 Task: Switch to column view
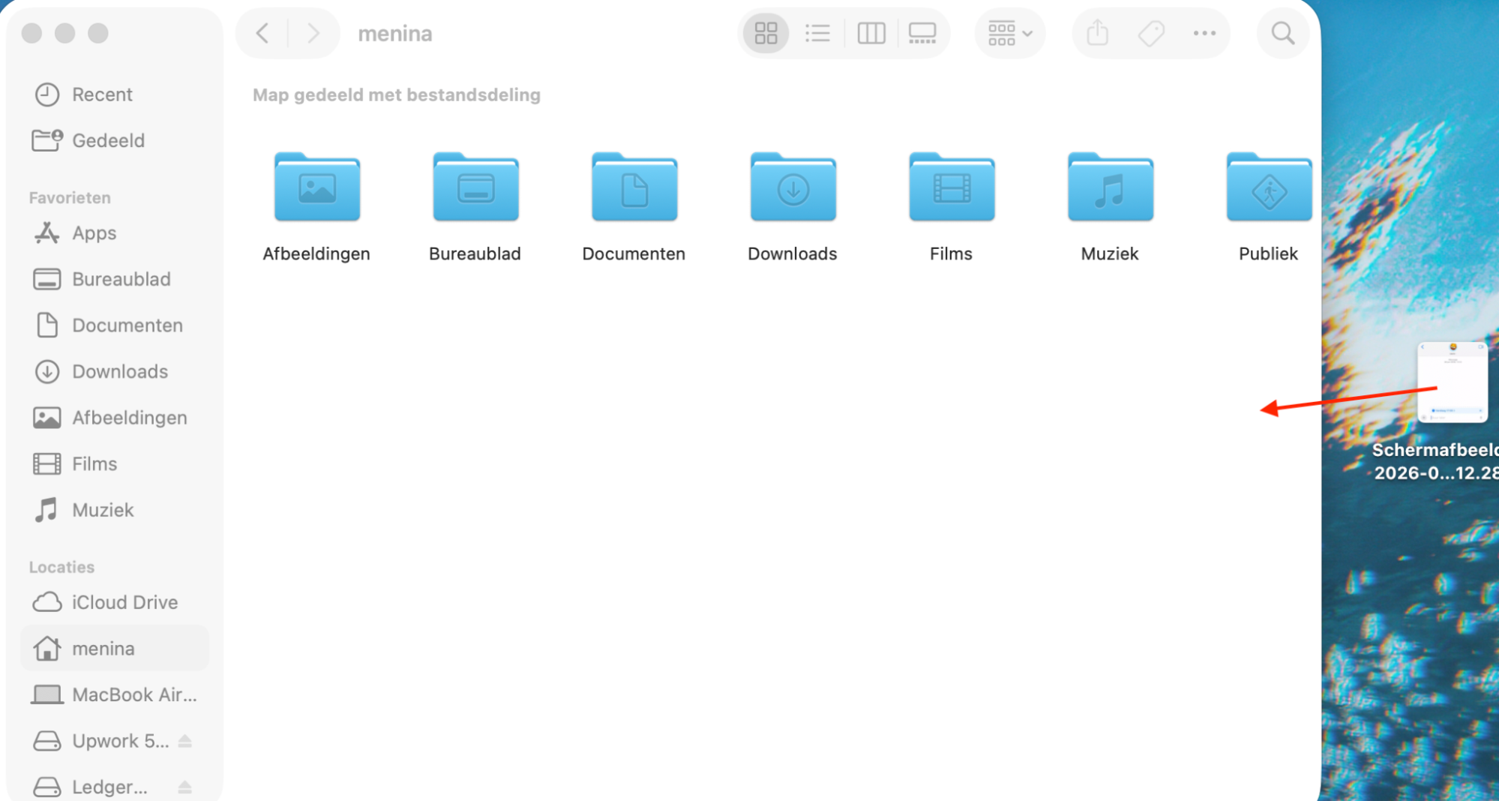tap(871, 33)
